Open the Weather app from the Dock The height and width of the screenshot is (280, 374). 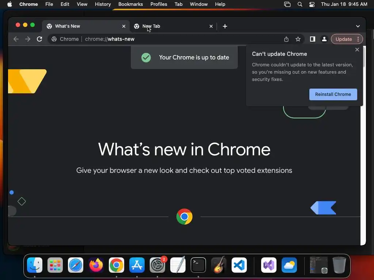tap(289, 265)
